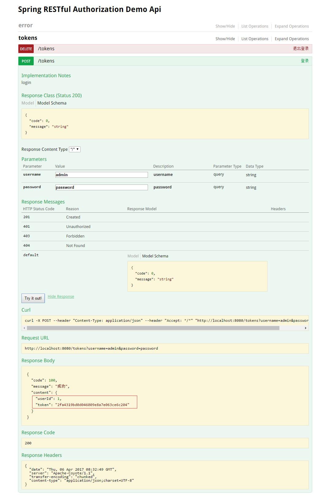Click the password value input field
The image size is (322, 501).
click(102, 187)
